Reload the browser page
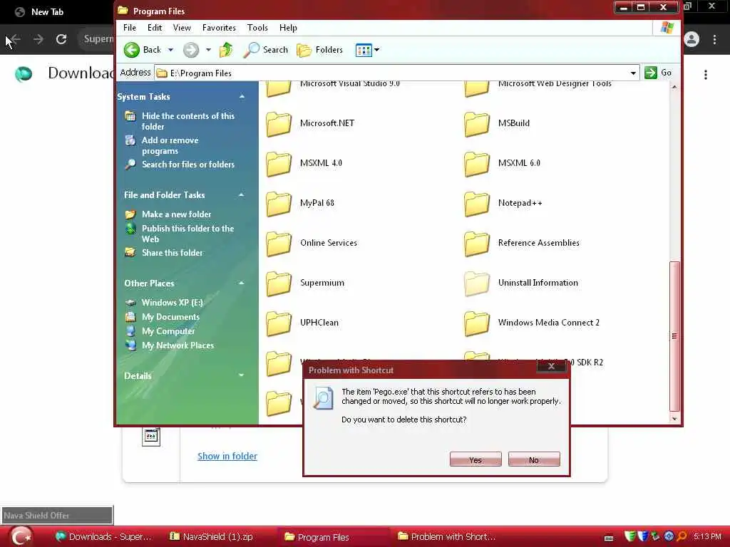This screenshot has height=547, width=730. 61,39
